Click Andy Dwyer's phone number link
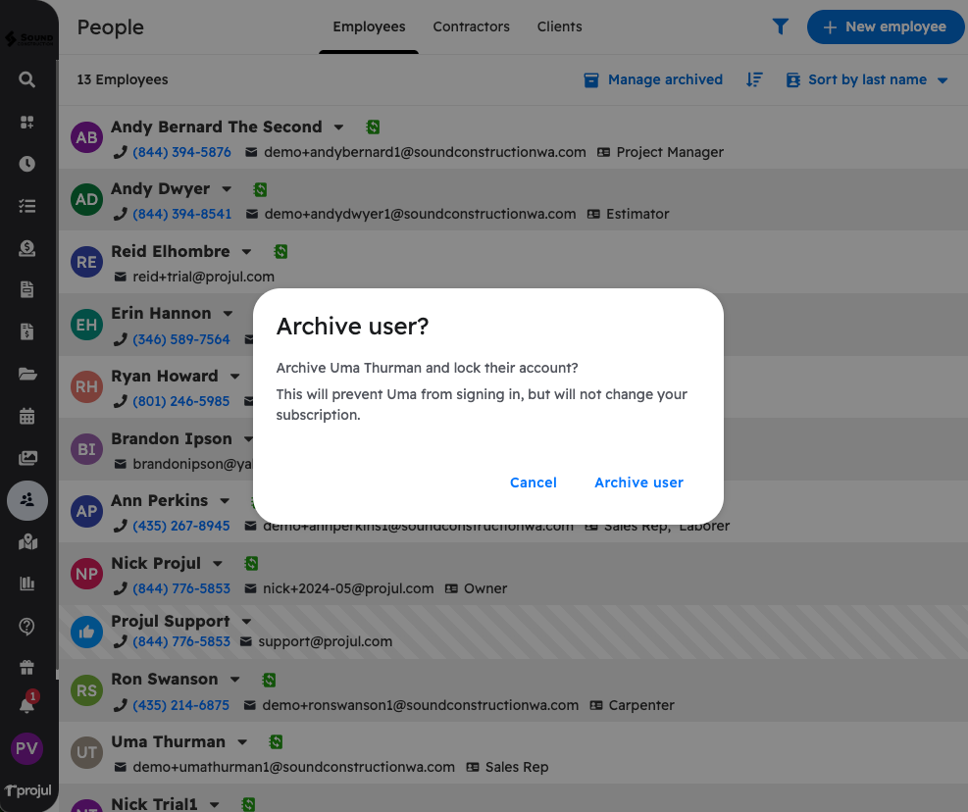 [181, 214]
